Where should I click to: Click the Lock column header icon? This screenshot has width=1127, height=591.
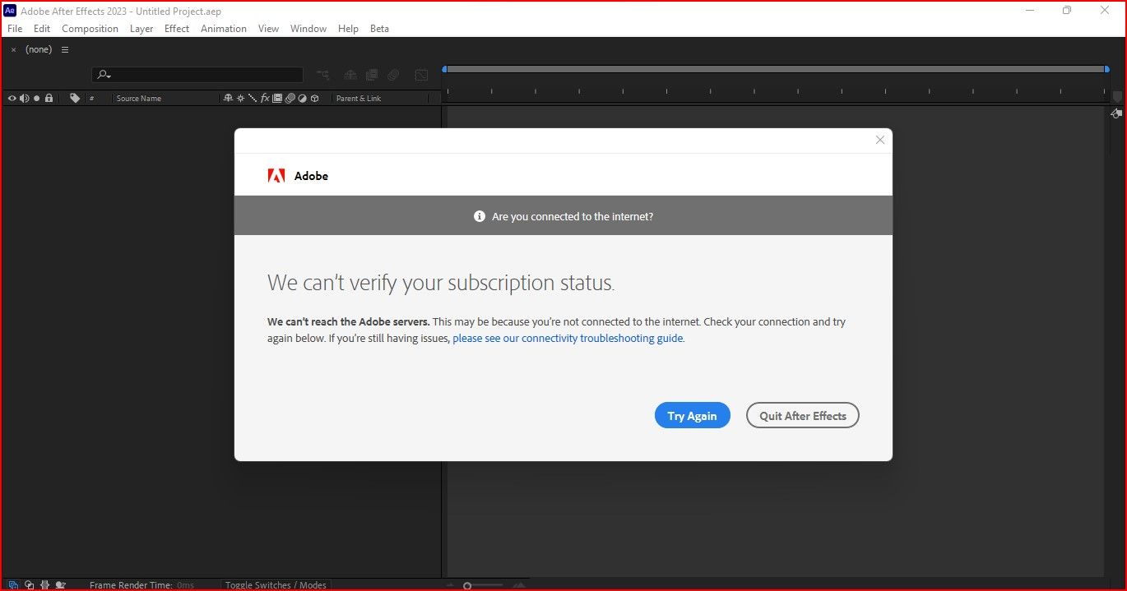[x=49, y=98]
